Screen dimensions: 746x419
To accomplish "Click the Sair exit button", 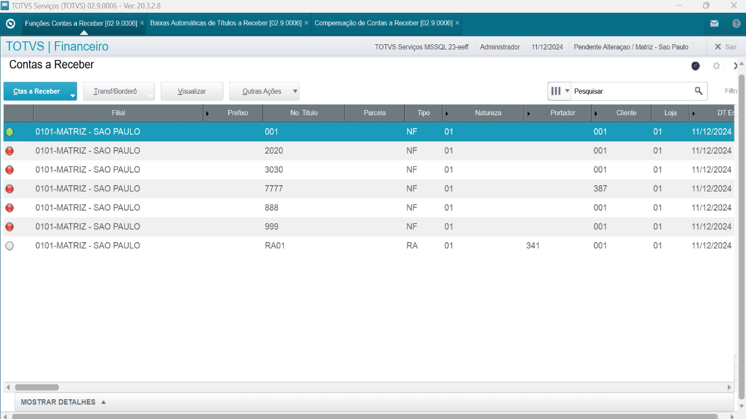I will click(726, 47).
